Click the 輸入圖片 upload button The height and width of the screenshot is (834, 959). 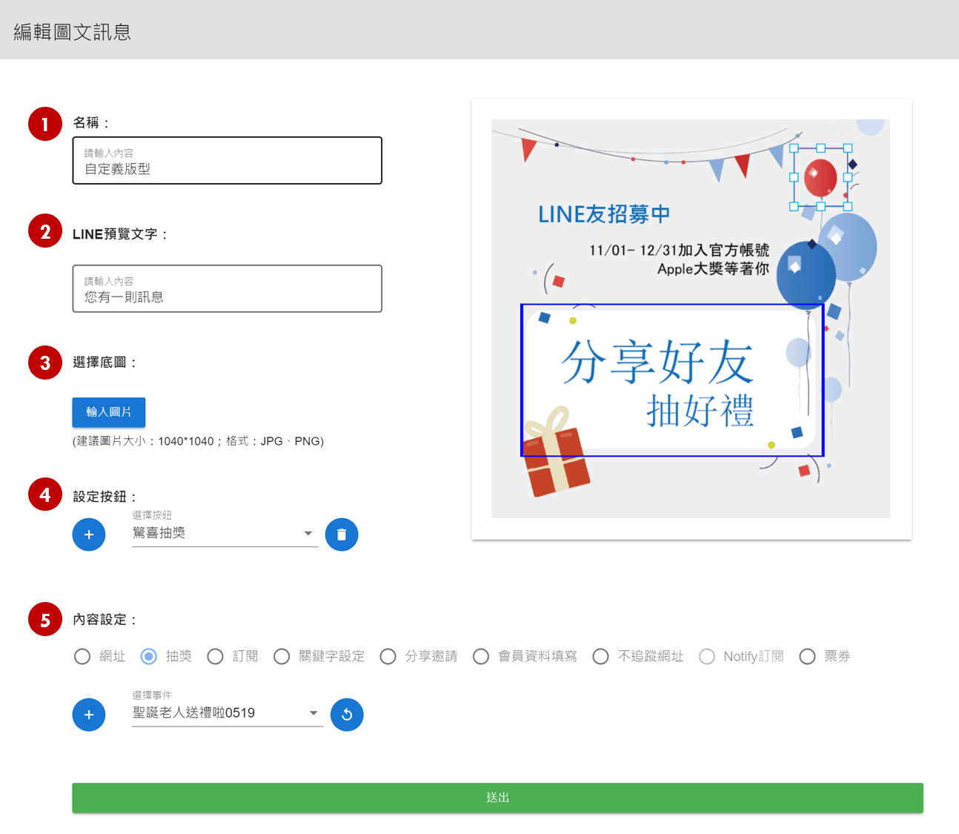point(108,412)
